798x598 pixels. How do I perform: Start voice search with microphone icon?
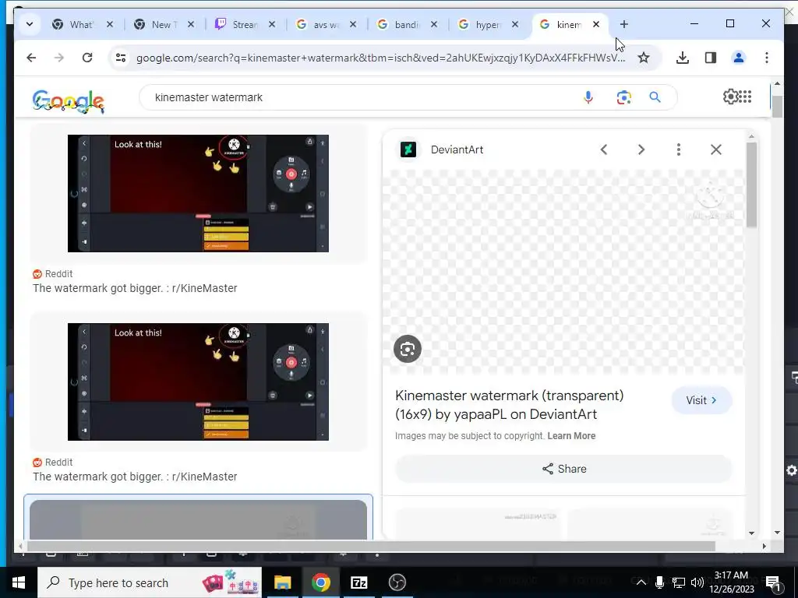(x=588, y=97)
